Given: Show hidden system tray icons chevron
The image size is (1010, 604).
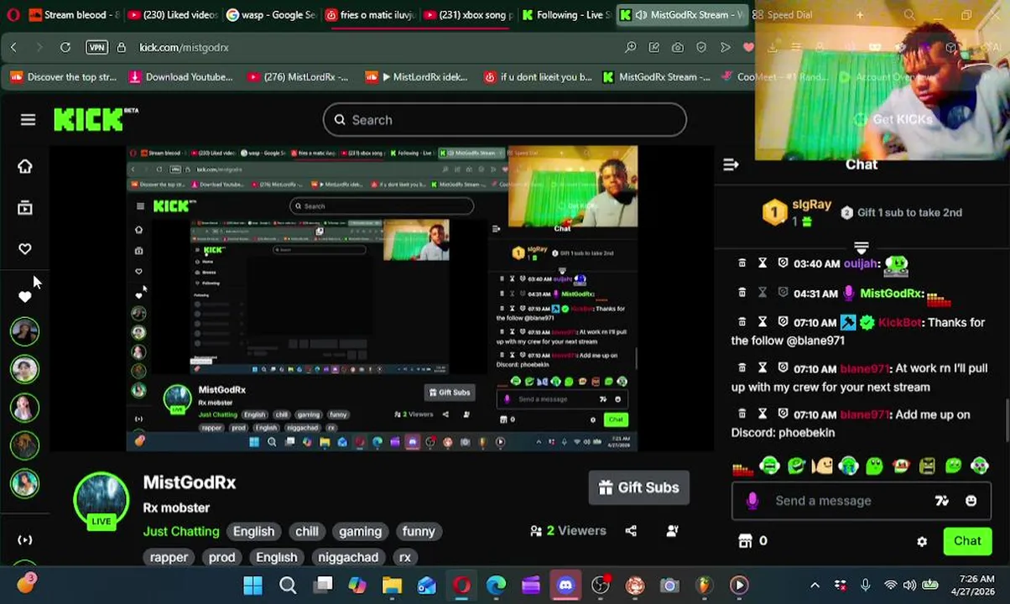Looking at the screenshot, I should (815, 586).
